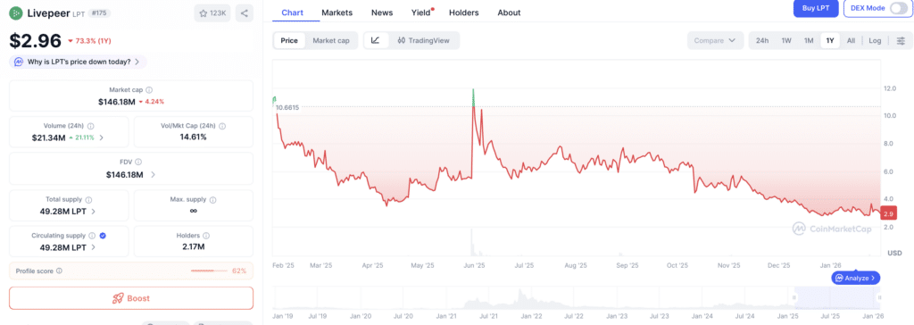
Task: Click Vol/Mkt Cap value 14.61%
Action: (194, 137)
